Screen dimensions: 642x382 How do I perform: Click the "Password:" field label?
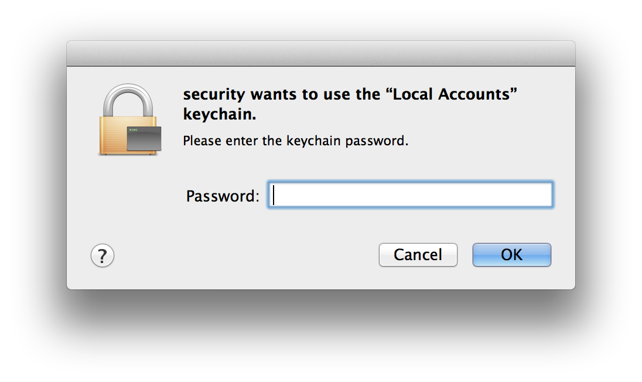point(223,196)
